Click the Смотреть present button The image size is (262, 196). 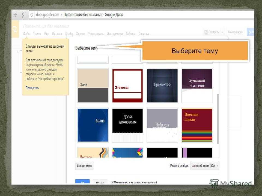point(212,32)
